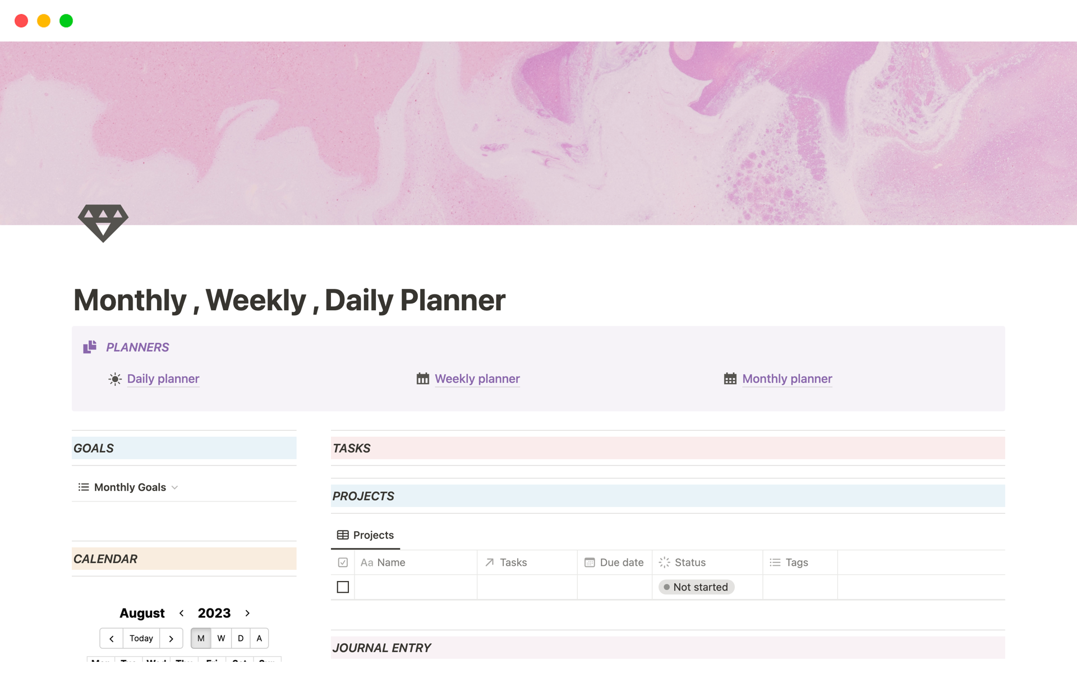
Task: Click the sun icon beside Daily planner
Action: (115, 379)
